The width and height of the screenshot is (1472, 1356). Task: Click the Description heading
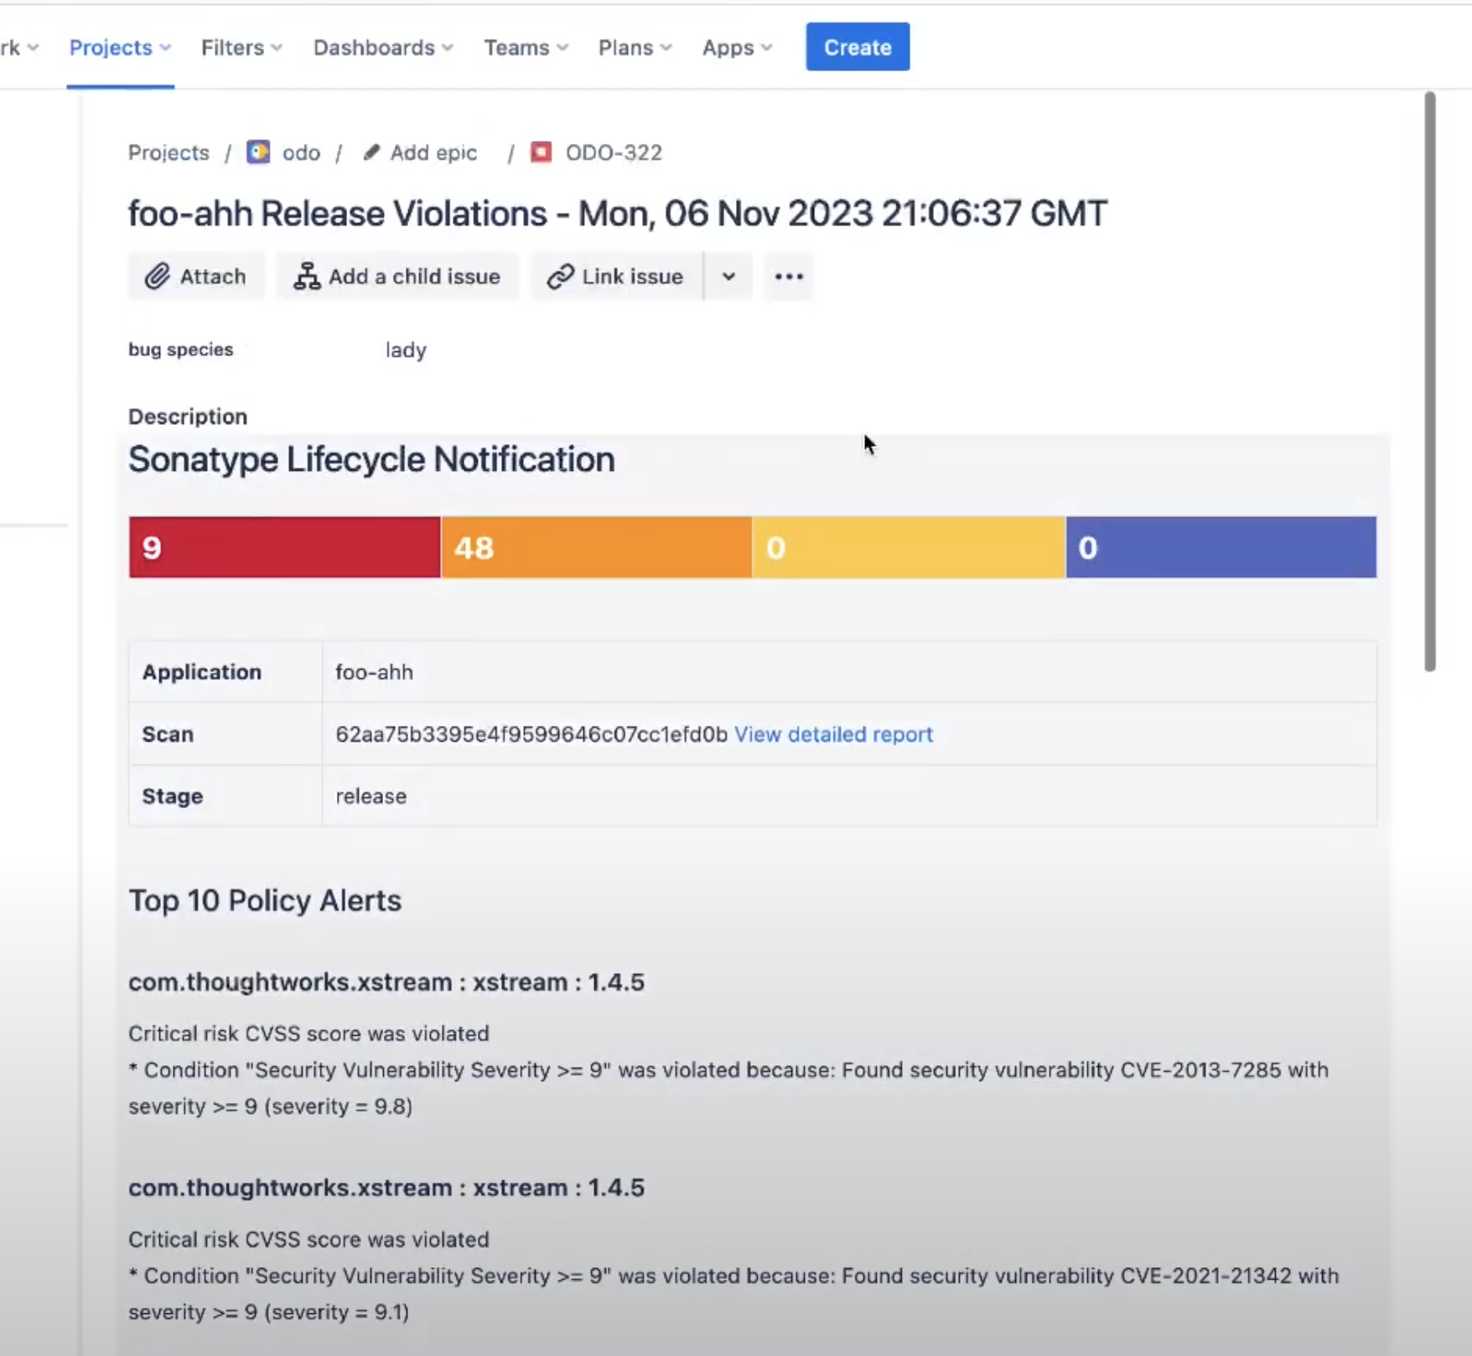pyautogui.click(x=188, y=417)
